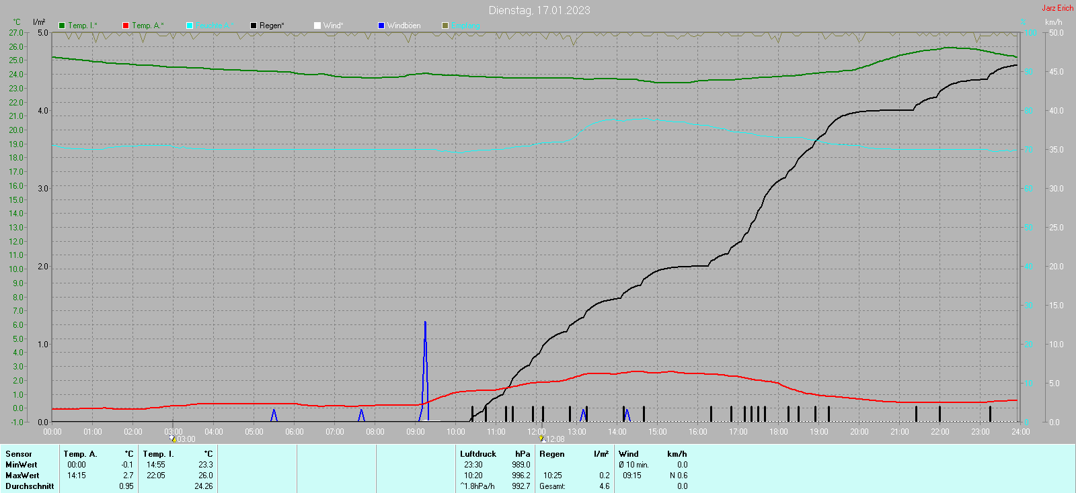The width and height of the screenshot is (1076, 493).
Task: Click the '22:05' time in the table
Action: (156, 476)
